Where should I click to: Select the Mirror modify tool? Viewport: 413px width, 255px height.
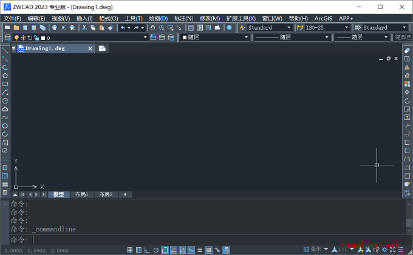(x=407, y=67)
